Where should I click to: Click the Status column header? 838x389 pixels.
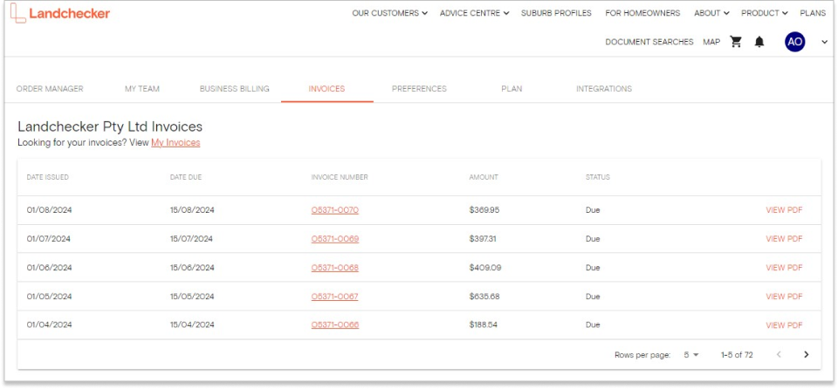(597, 177)
